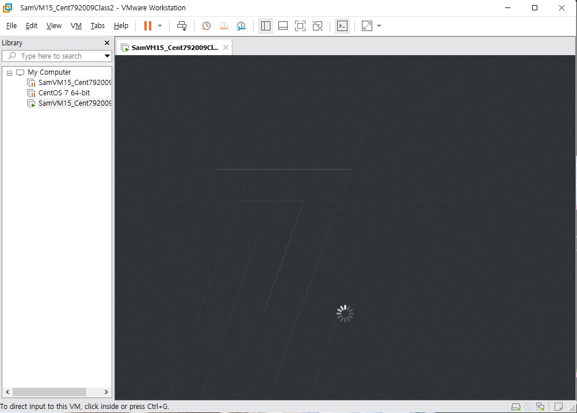577x413 pixels.
Task: Open the File menu
Action: (x=12, y=26)
